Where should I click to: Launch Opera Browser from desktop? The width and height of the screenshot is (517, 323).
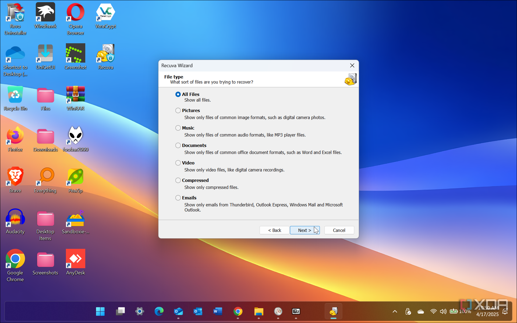pos(76,19)
